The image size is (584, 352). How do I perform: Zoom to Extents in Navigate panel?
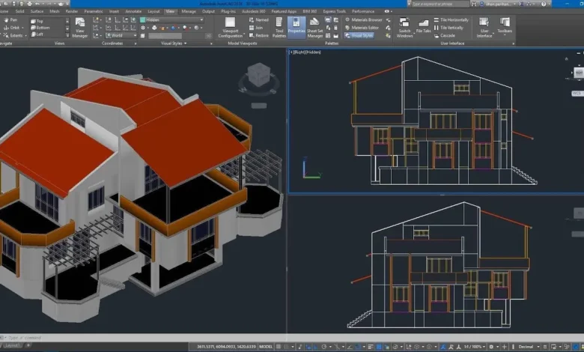click(x=13, y=35)
